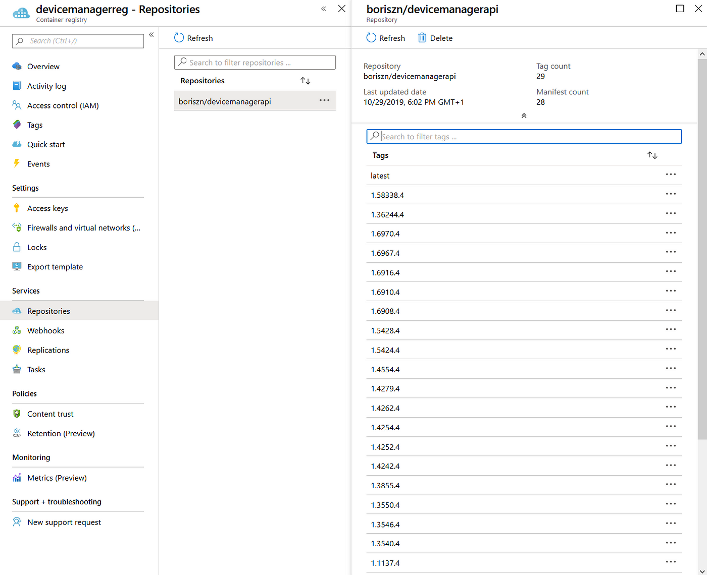Select tag 1.4262.4
The image size is (707, 575).
click(x=524, y=408)
